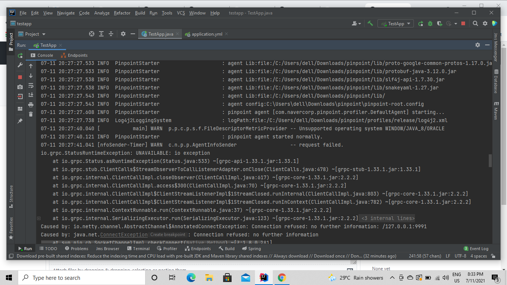Jump down the stack trace with down arrow
The width and height of the screenshot is (507, 285).
tap(31, 76)
